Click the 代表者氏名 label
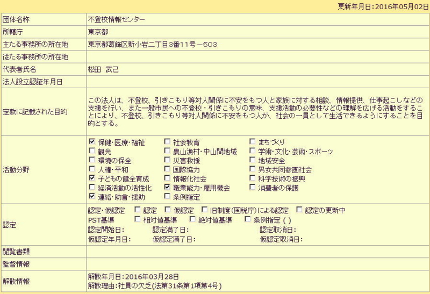This screenshot has width=430, height=294. point(19,69)
